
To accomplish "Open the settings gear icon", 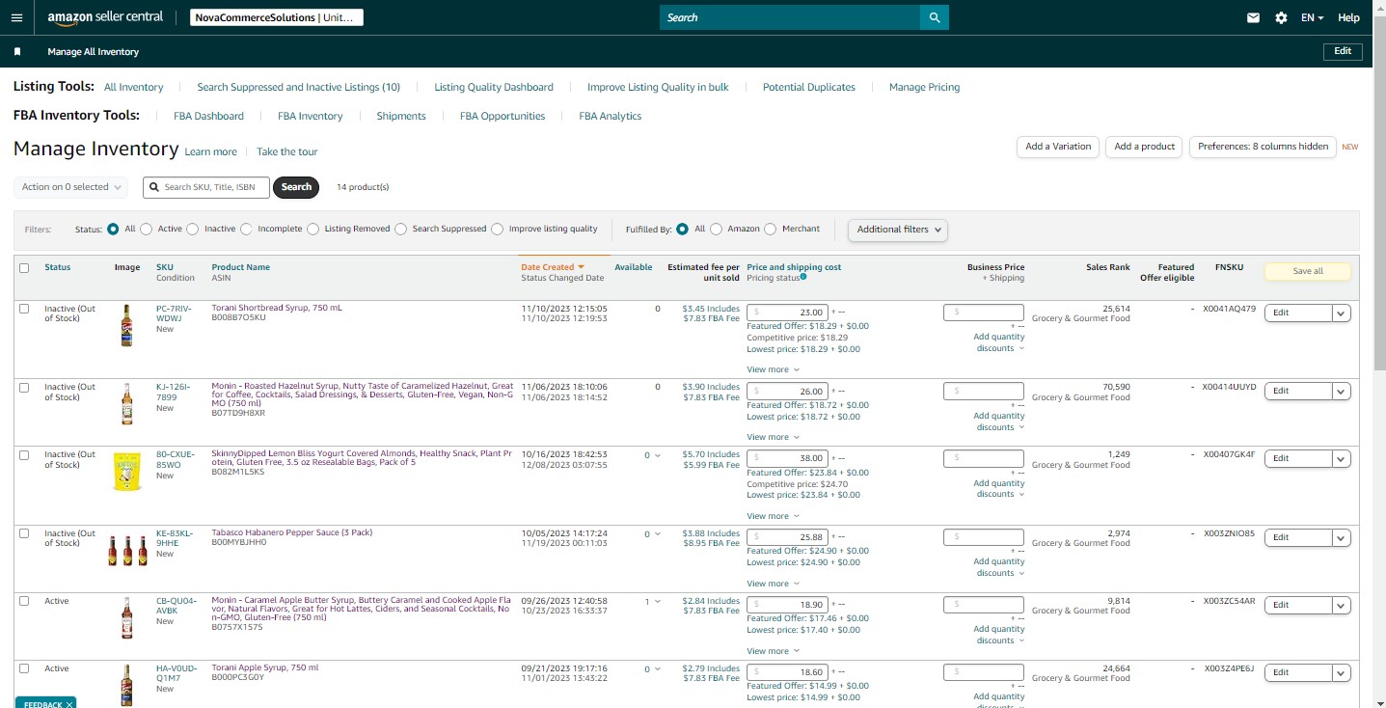I will [x=1281, y=17].
